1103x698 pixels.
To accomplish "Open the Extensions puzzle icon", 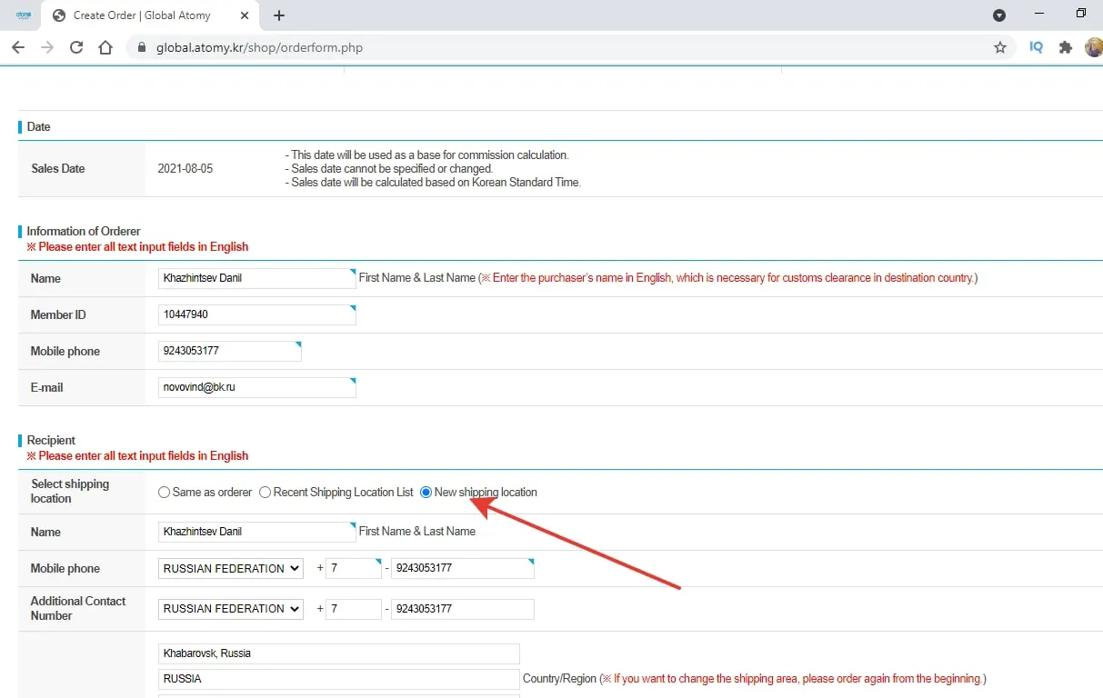I will point(1066,47).
